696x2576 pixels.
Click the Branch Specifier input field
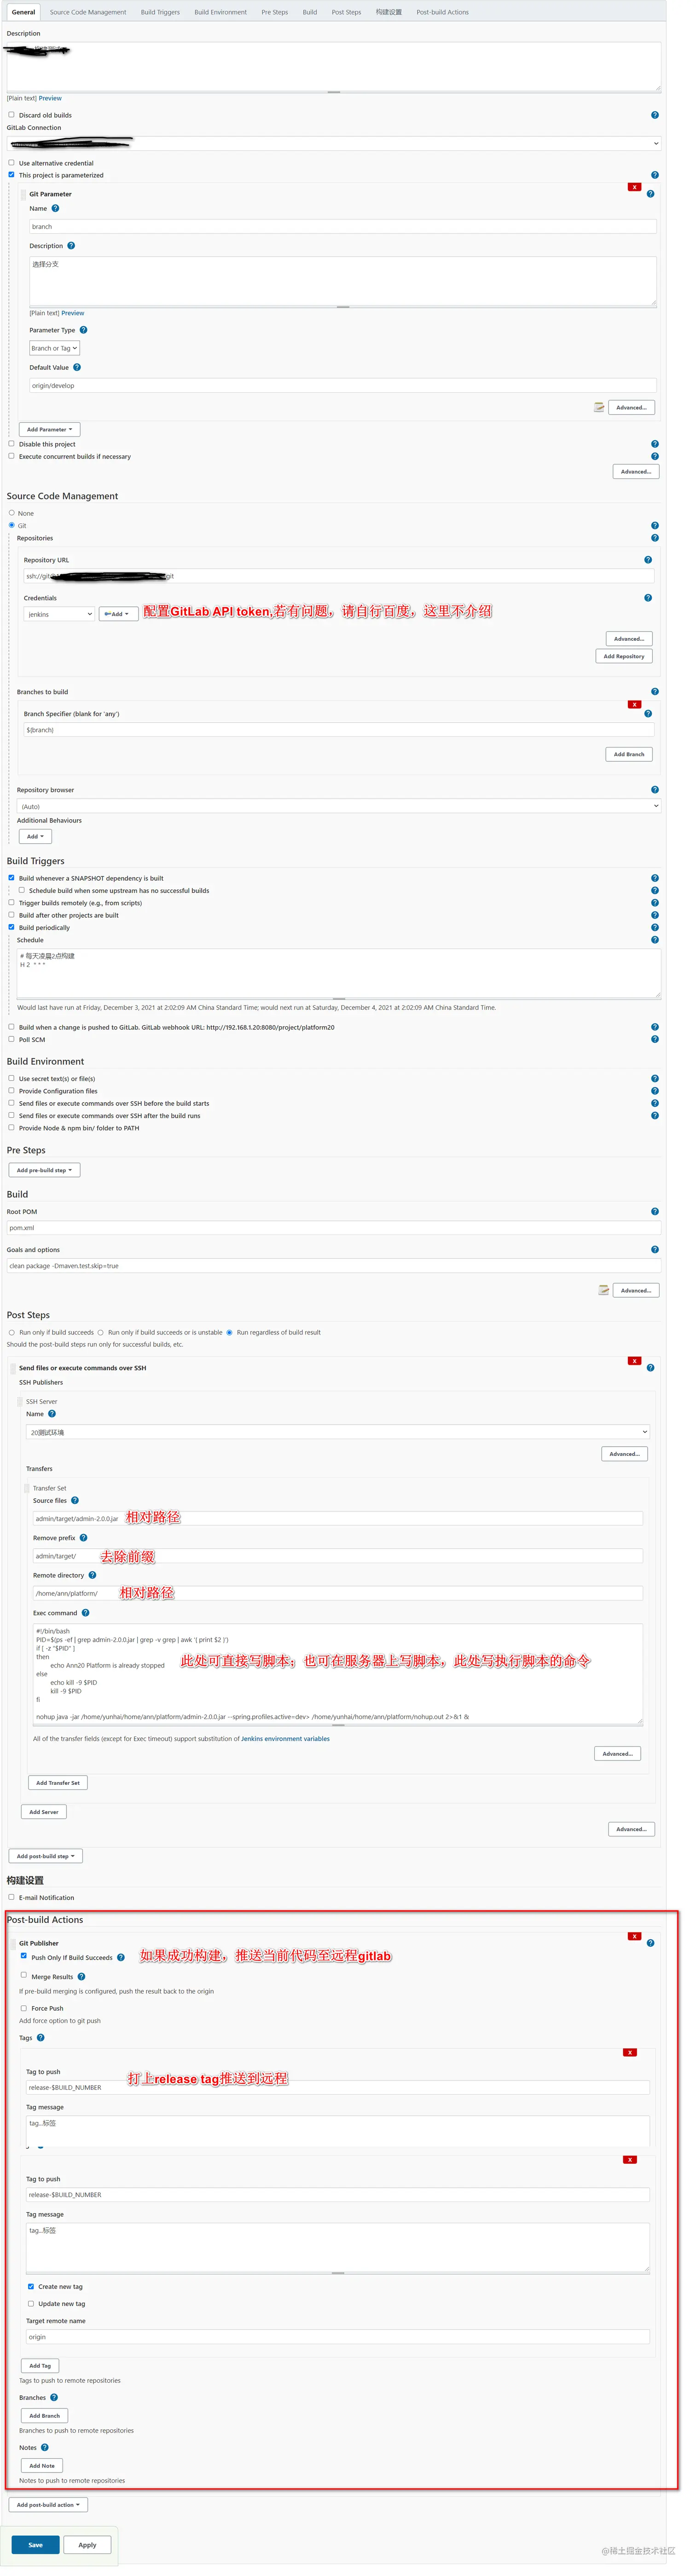pos(339,730)
